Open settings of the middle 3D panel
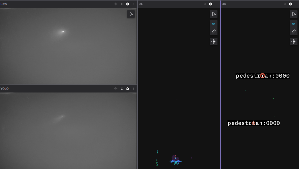299x169 pixels. tap(210, 4)
